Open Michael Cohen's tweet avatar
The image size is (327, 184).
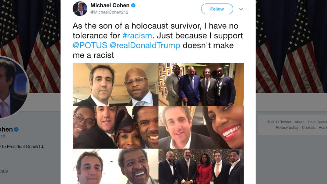coord(80,9)
